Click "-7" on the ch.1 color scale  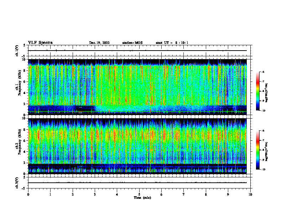263,82
